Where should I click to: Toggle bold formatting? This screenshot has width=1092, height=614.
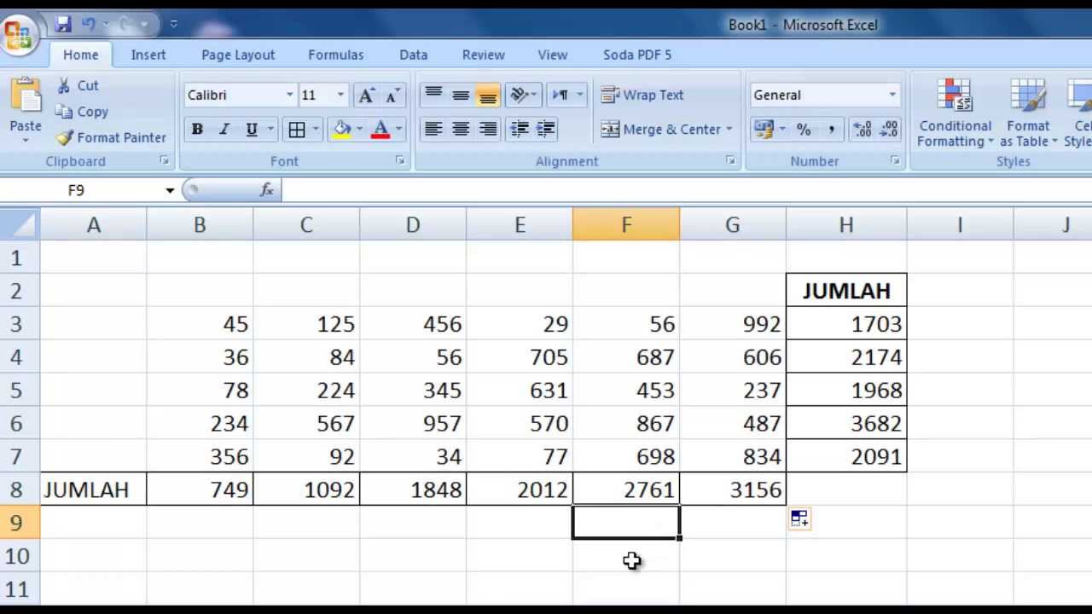[x=197, y=130]
